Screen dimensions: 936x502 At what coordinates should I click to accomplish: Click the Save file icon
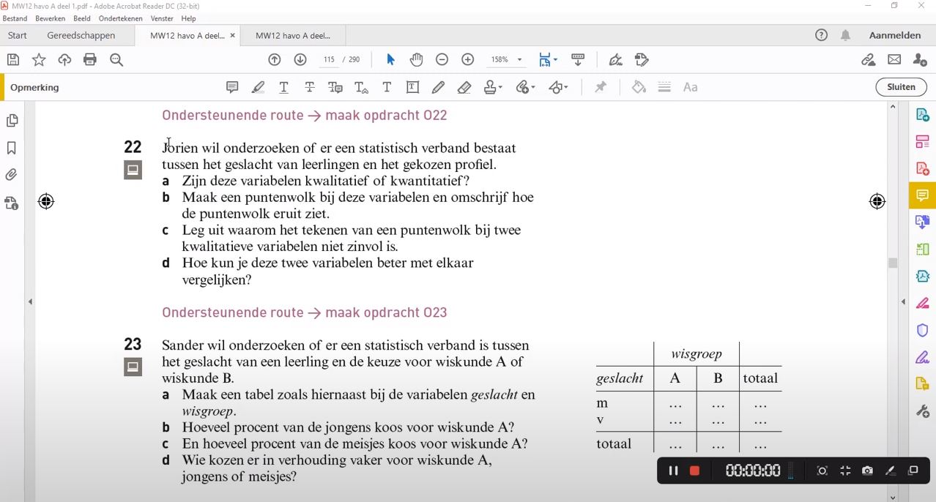tap(13, 60)
